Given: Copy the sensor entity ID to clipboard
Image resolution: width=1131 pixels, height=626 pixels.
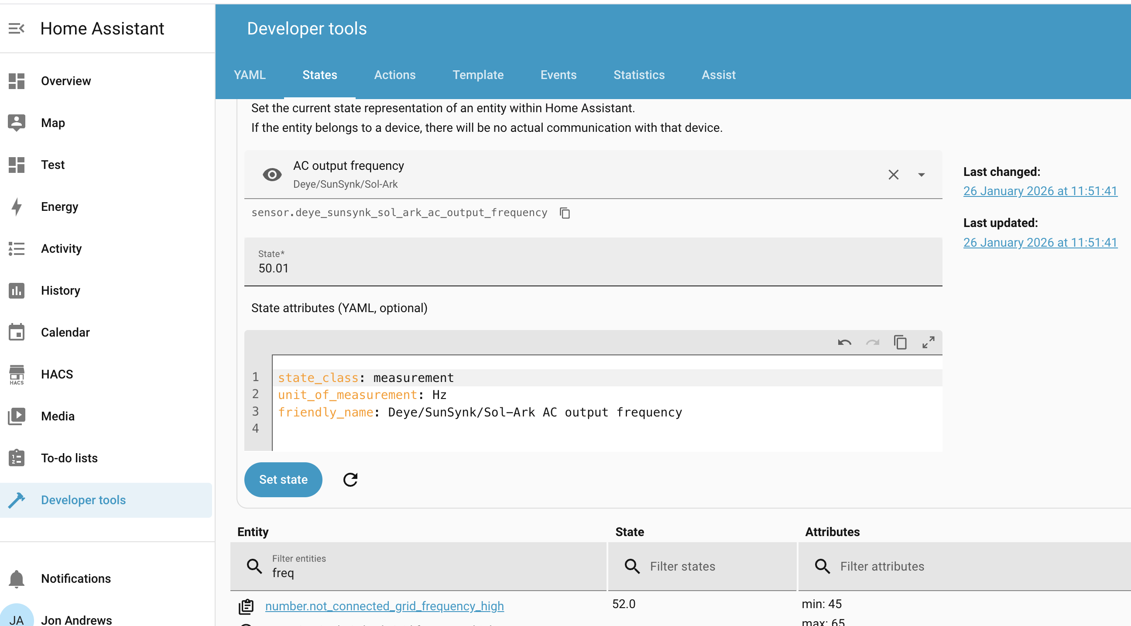Looking at the screenshot, I should (565, 213).
